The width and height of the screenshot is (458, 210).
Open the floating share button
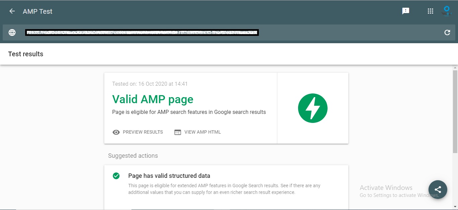(x=438, y=190)
